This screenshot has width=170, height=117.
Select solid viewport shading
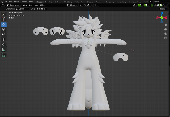pos(158,5)
